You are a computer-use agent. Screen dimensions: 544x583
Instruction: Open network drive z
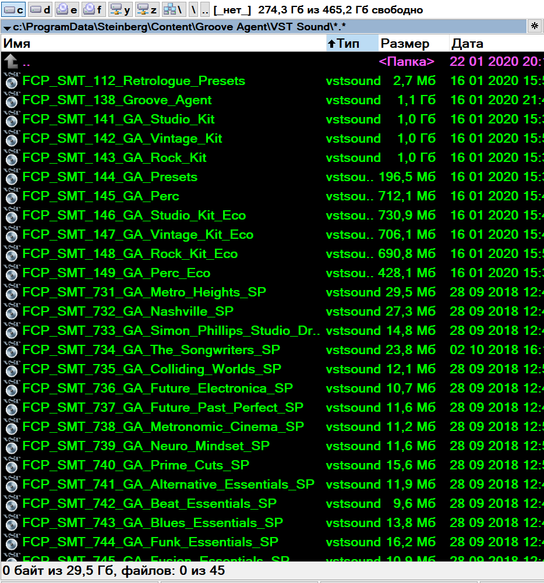pyautogui.click(x=147, y=9)
